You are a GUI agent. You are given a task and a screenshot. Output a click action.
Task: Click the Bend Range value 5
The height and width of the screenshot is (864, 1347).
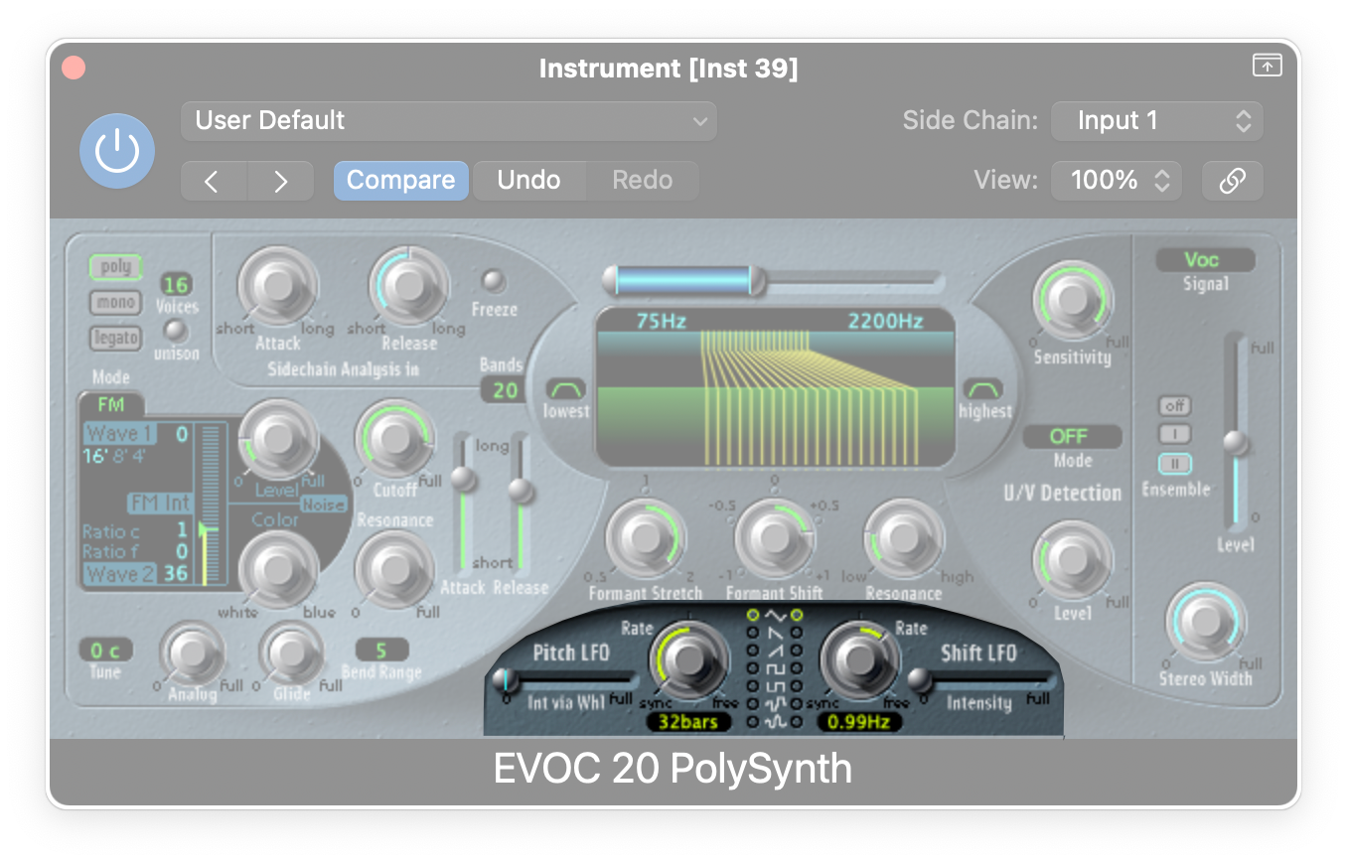coord(379,650)
